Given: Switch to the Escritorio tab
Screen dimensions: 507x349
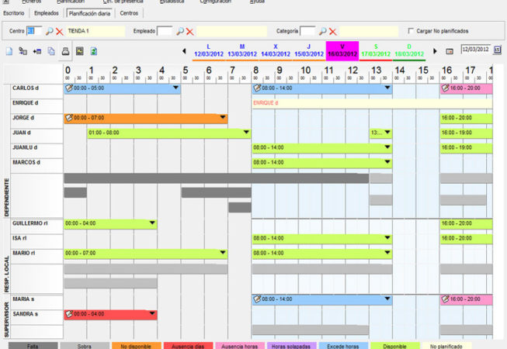Looking at the screenshot, I should [x=14, y=13].
